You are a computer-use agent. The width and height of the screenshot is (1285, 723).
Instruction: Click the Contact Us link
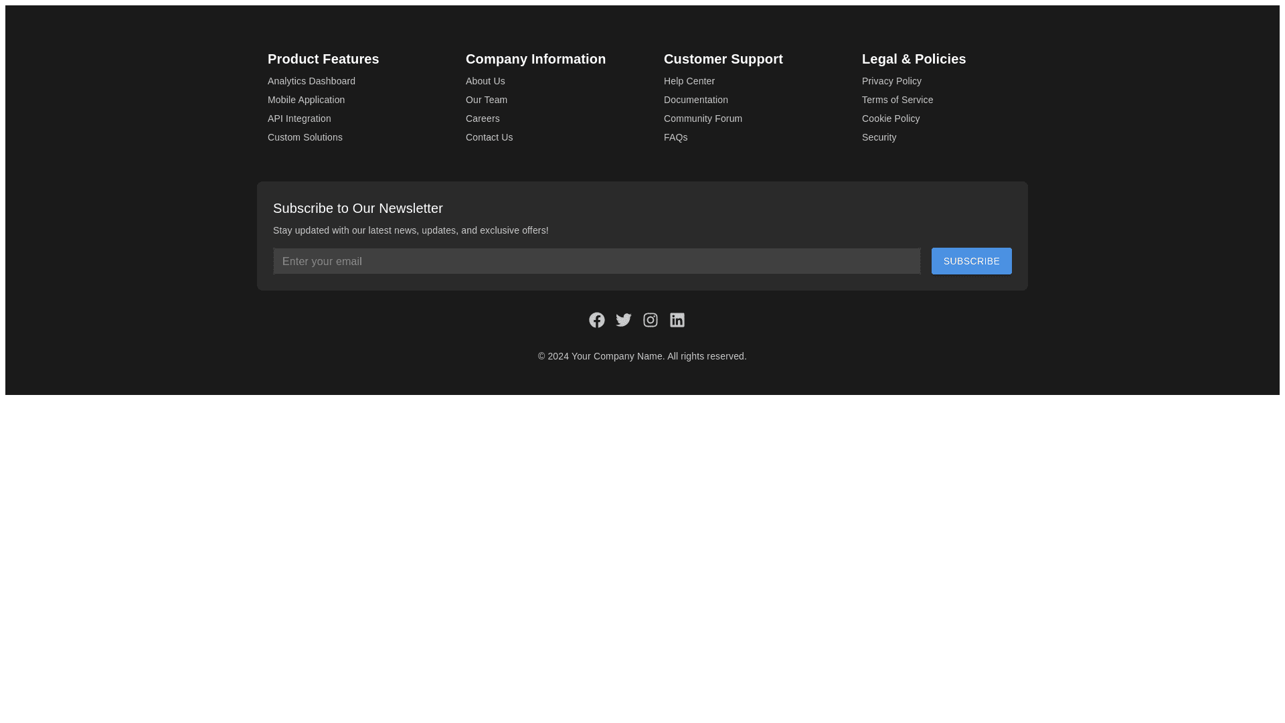pyautogui.click(x=489, y=137)
